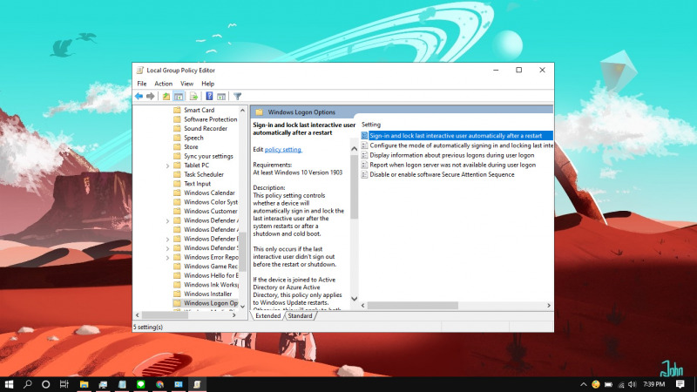Open the green LINE app on taskbar

click(141, 384)
